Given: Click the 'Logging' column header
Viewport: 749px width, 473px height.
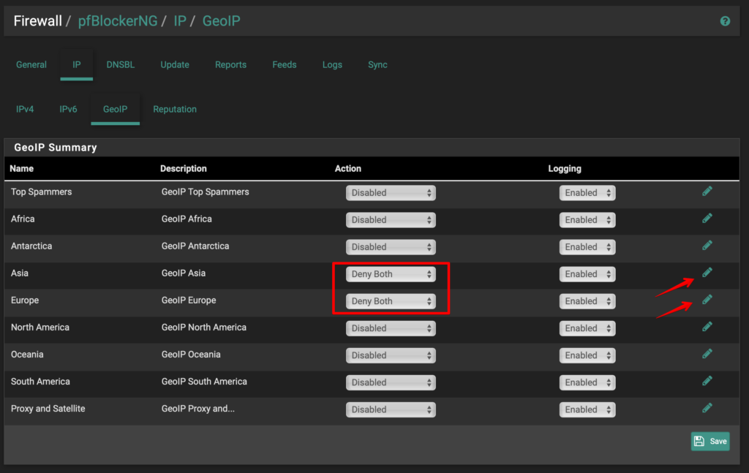Looking at the screenshot, I should [565, 168].
